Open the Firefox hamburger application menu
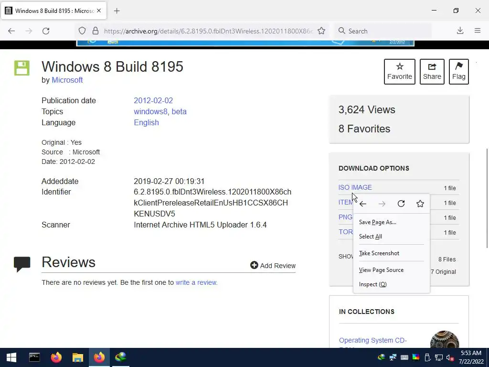The width and height of the screenshot is (489, 367). tap(478, 31)
